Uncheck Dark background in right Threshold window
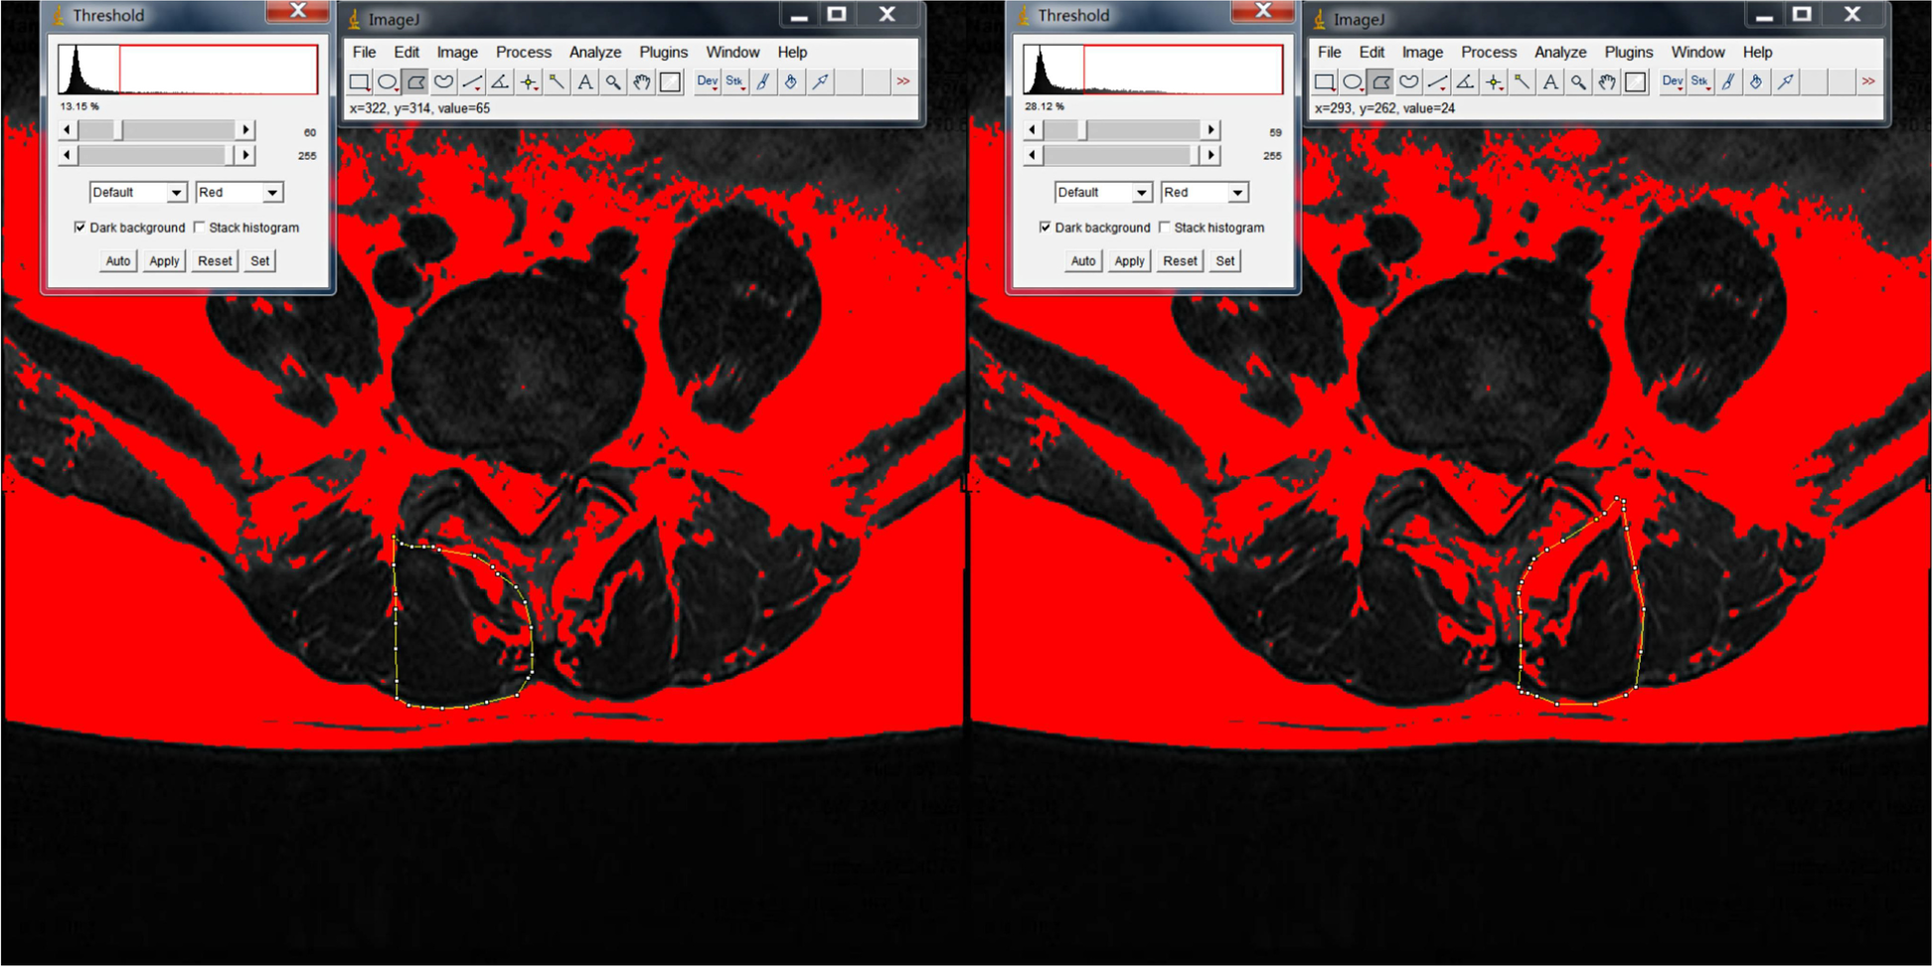The height and width of the screenshot is (967, 1932). click(x=1045, y=228)
